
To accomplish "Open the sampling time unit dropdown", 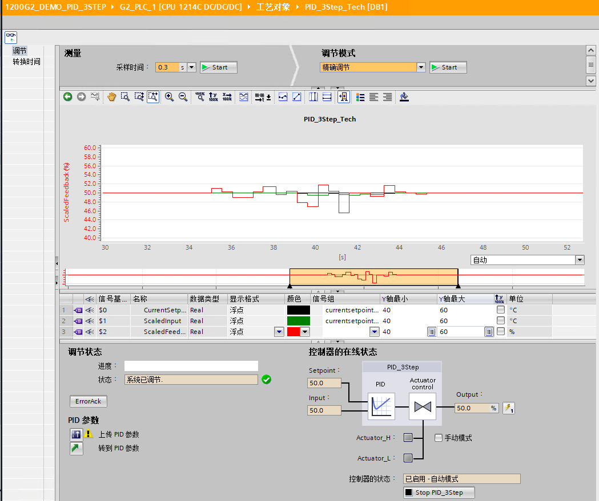I will (191, 67).
